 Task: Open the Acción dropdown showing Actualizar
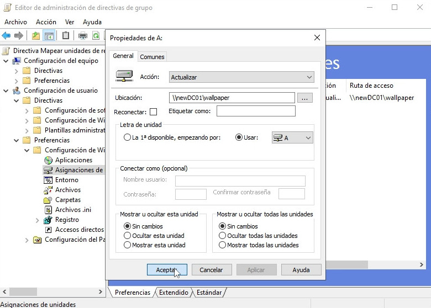tap(241, 77)
